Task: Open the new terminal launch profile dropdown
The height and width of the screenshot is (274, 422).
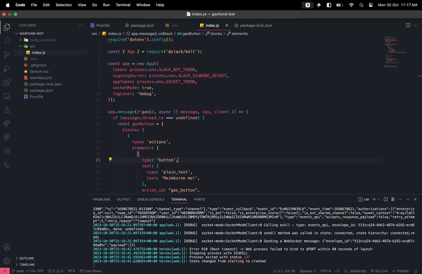Action: [379, 199]
